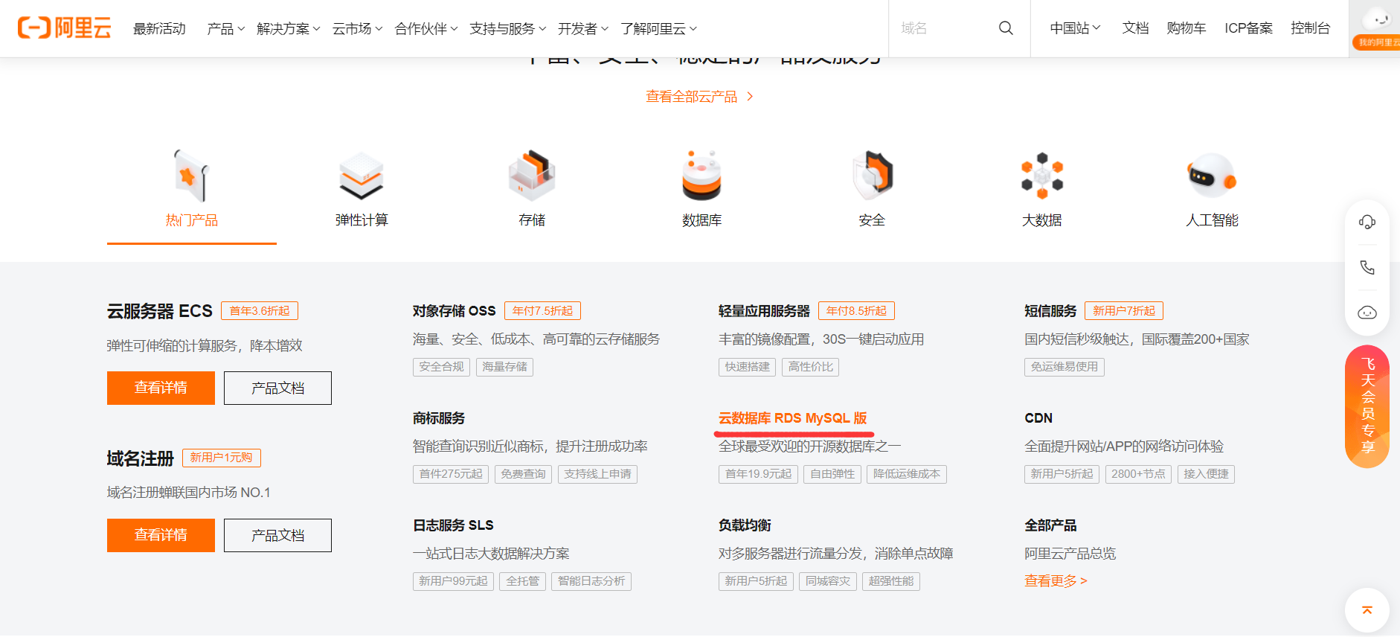Expand the 云市场 dropdown menu
The image size is (1400, 637).
358,28
